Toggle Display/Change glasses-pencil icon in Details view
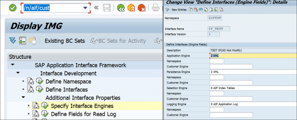Image resolution: width=297 pixels, height=120 pixels. 167,10
